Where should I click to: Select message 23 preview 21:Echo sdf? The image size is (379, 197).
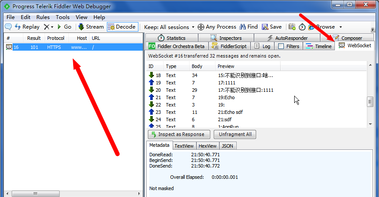tap(256, 112)
